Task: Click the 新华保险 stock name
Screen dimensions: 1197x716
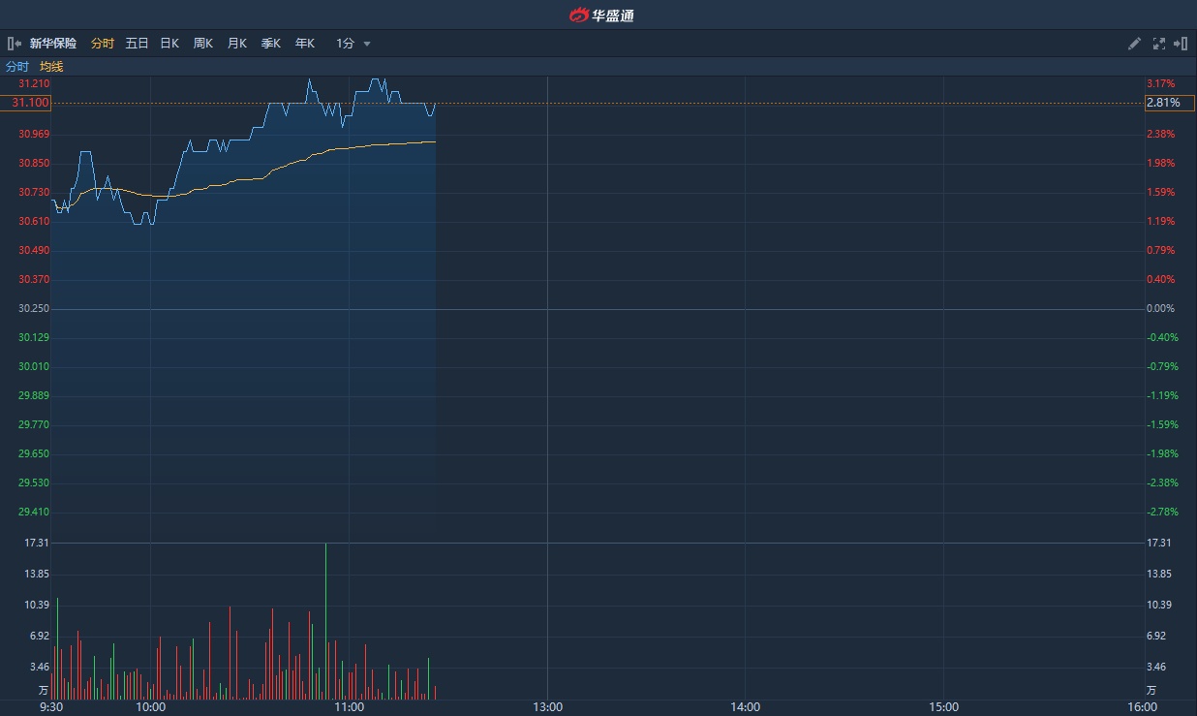Action: (53, 44)
